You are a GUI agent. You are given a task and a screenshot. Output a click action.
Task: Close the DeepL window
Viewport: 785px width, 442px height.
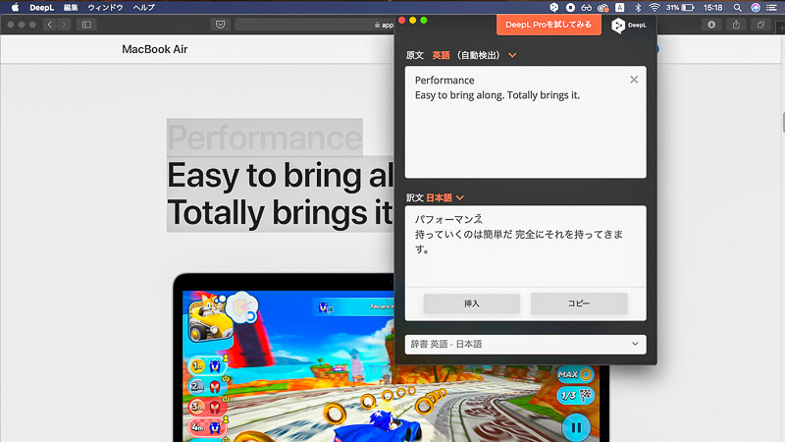(x=401, y=20)
